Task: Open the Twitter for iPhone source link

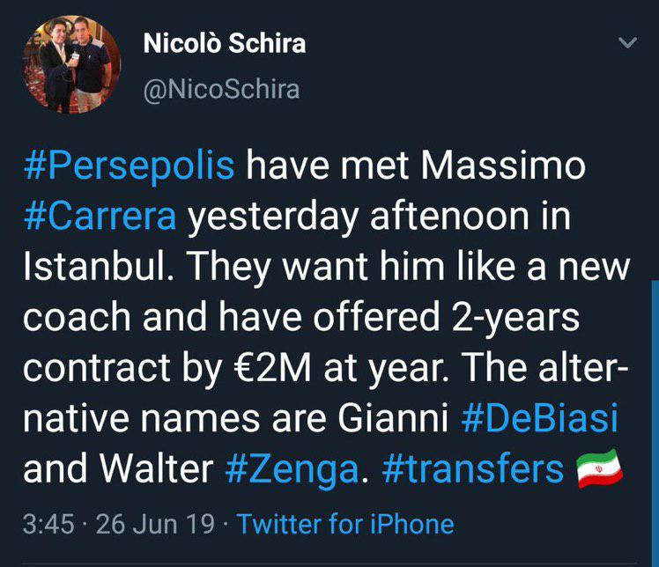Action: 345,525
